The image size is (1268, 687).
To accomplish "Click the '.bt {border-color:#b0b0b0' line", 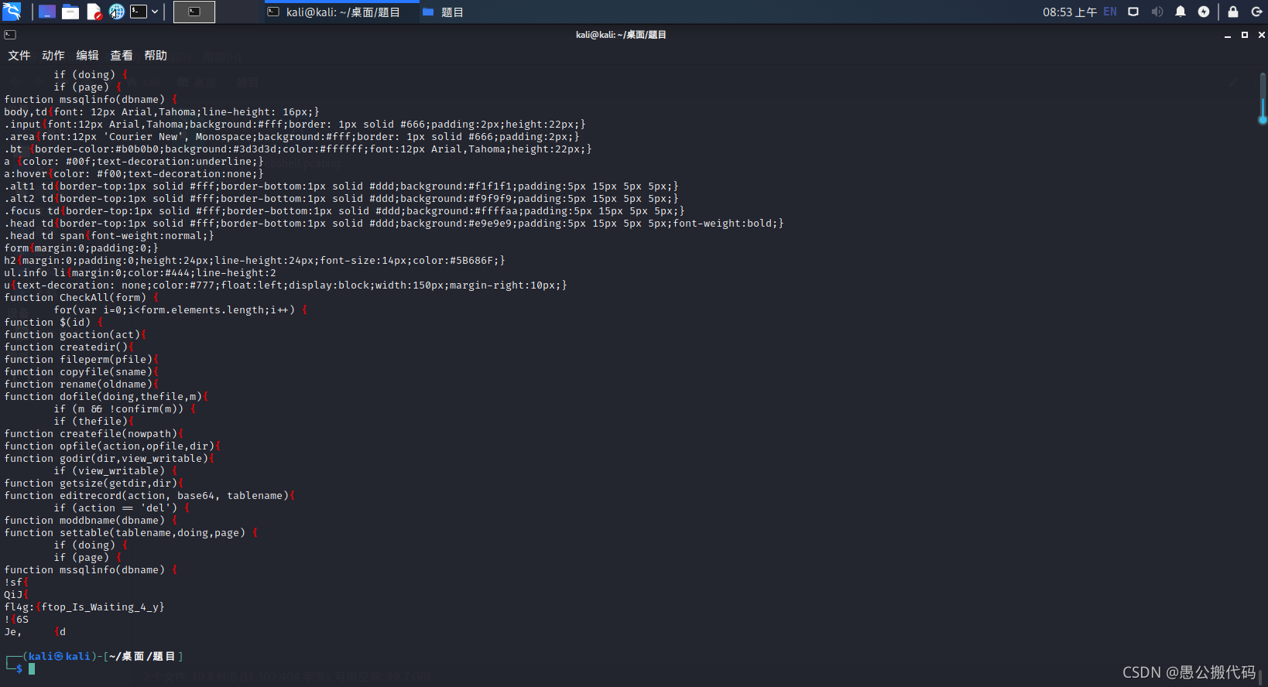I will click(x=298, y=149).
